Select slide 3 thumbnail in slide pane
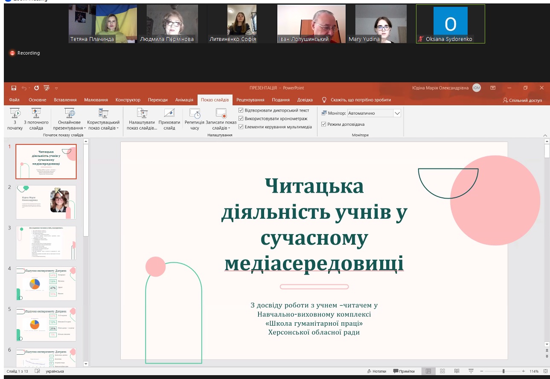Image resolution: width=550 pixels, height=379 pixels. coord(46,243)
